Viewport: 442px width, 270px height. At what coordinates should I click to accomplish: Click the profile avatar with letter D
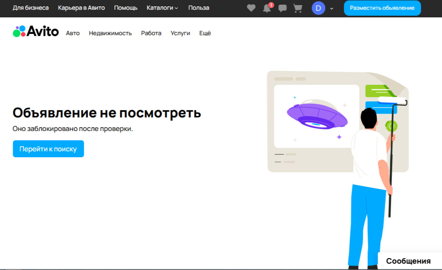318,8
